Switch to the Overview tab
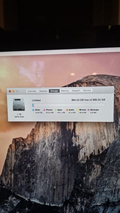 click(x=32, y=91)
